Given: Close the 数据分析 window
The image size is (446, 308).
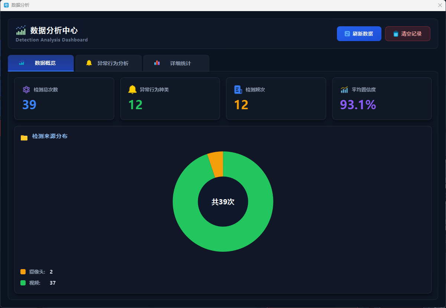Looking at the screenshot, I should (x=440, y=5).
